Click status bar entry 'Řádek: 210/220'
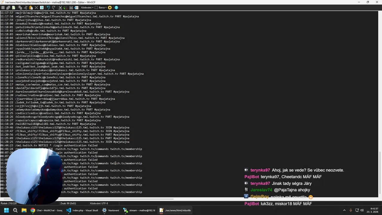 9,203
